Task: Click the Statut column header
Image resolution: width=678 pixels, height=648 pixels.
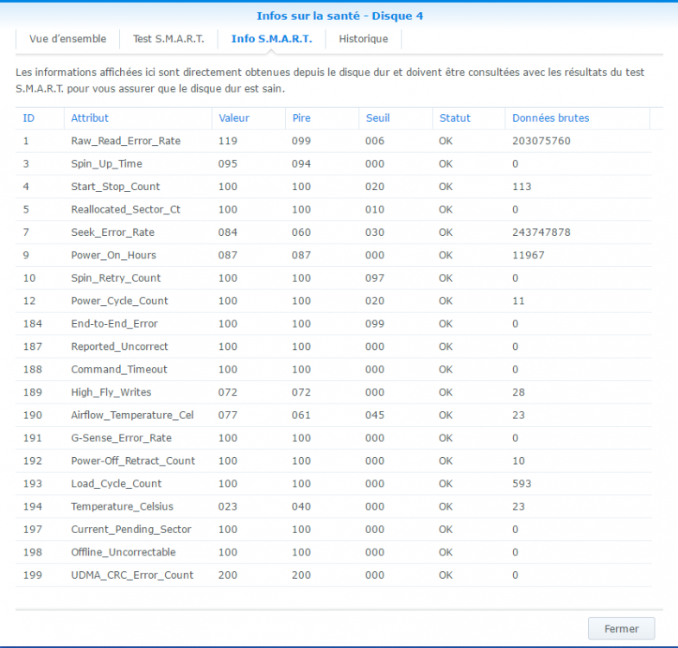Action: click(x=454, y=118)
